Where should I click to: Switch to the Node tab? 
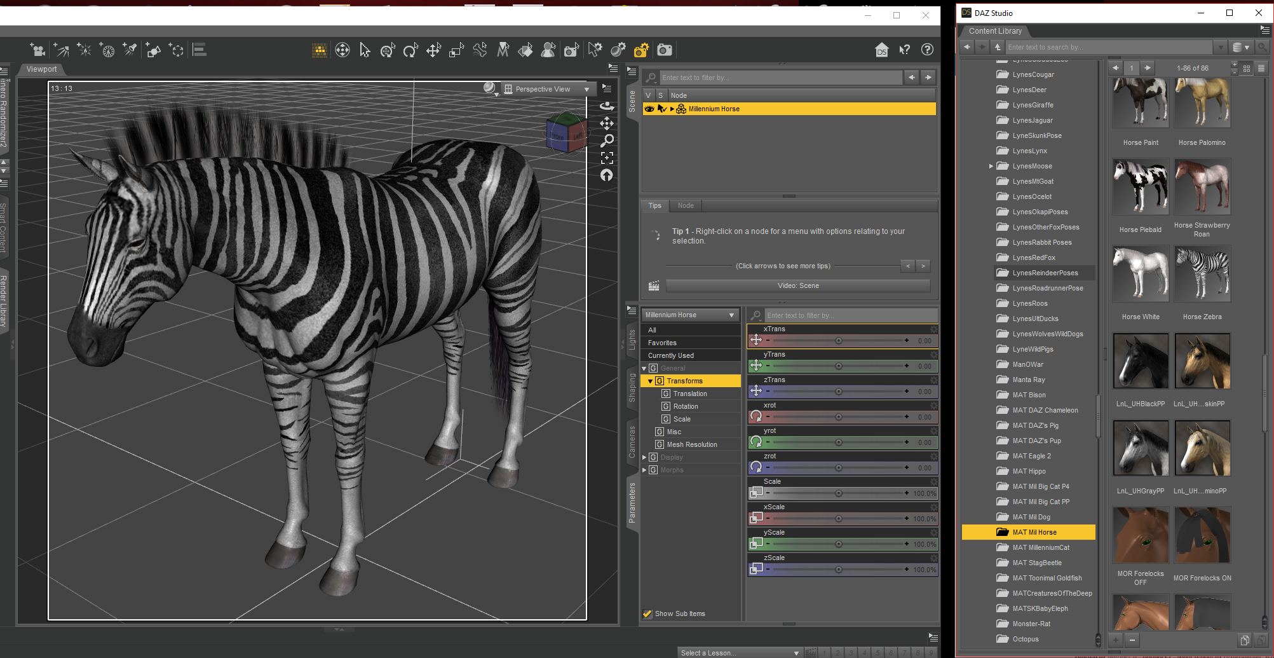coord(685,206)
